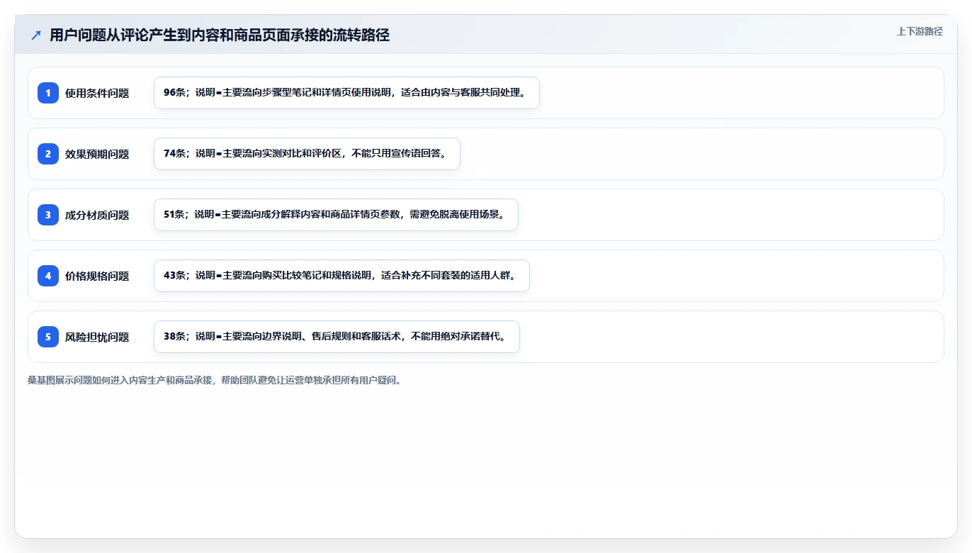Click the 风险担忧问题 label

(97, 337)
